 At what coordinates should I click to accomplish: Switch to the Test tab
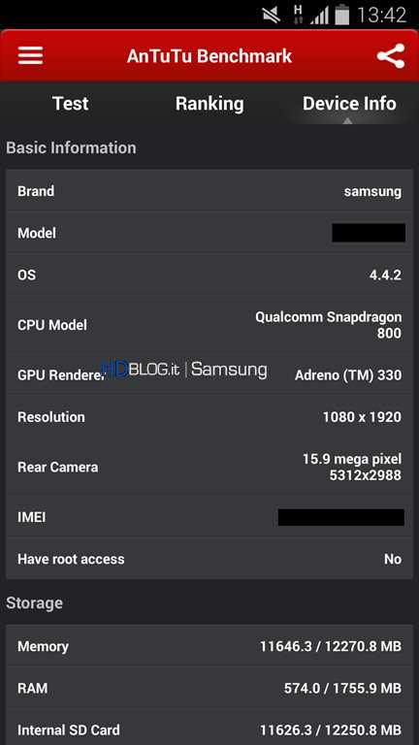tap(70, 104)
